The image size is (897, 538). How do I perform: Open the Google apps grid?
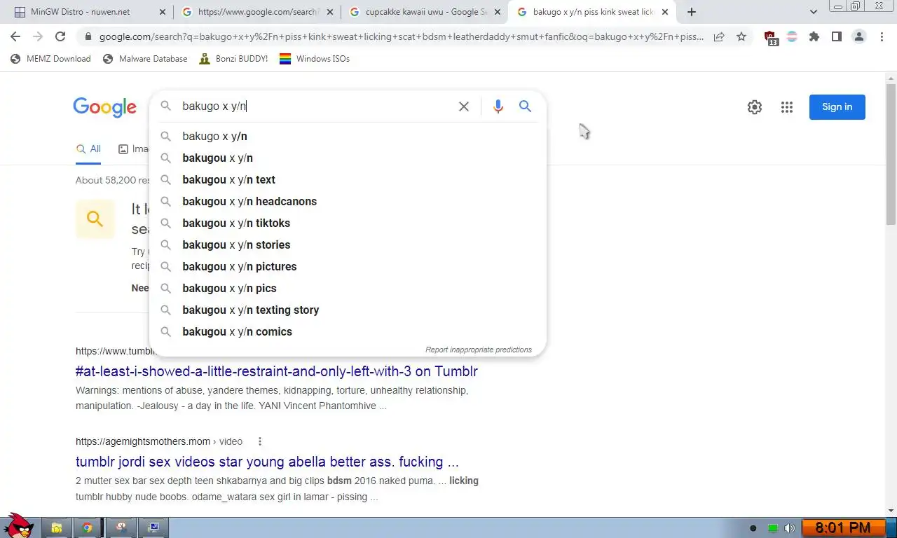(787, 107)
